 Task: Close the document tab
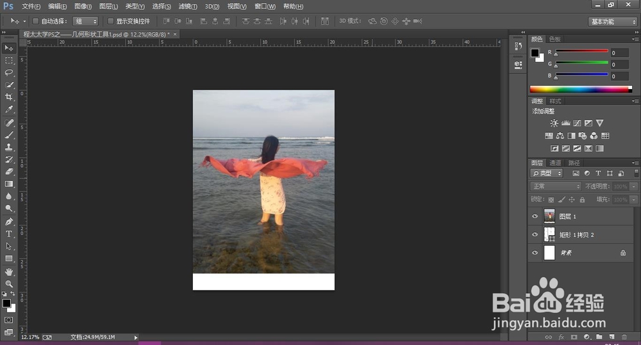pyautogui.click(x=175, y=35)
